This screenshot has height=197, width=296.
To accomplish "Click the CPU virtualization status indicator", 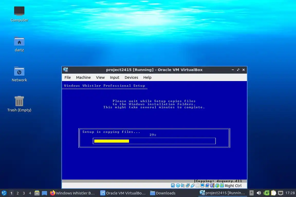I will pos(212,185).
